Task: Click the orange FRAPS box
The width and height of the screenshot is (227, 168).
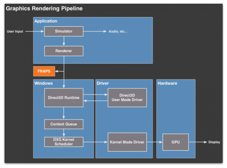Action: pos(44,71)
